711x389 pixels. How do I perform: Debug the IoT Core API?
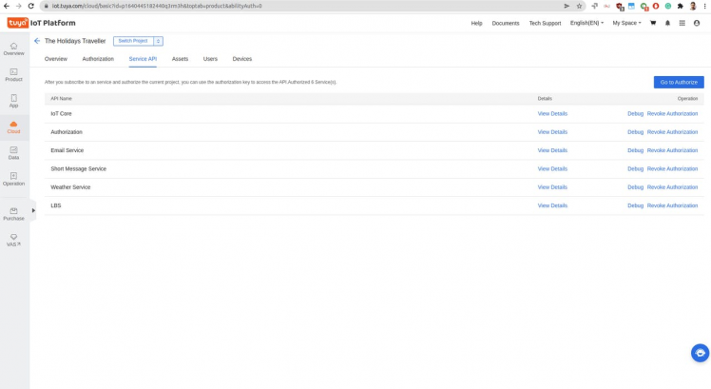(635, 113)
